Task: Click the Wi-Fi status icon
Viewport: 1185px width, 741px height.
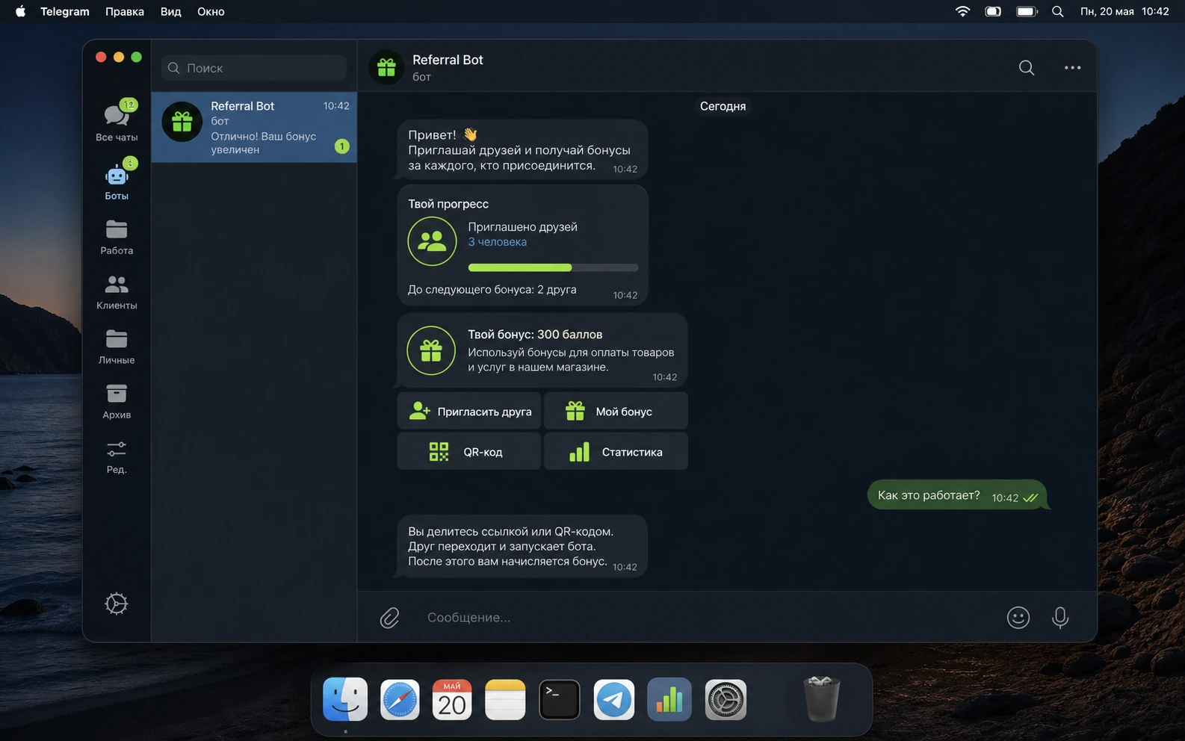Action: pyautogui.click(x=962, y=11)
